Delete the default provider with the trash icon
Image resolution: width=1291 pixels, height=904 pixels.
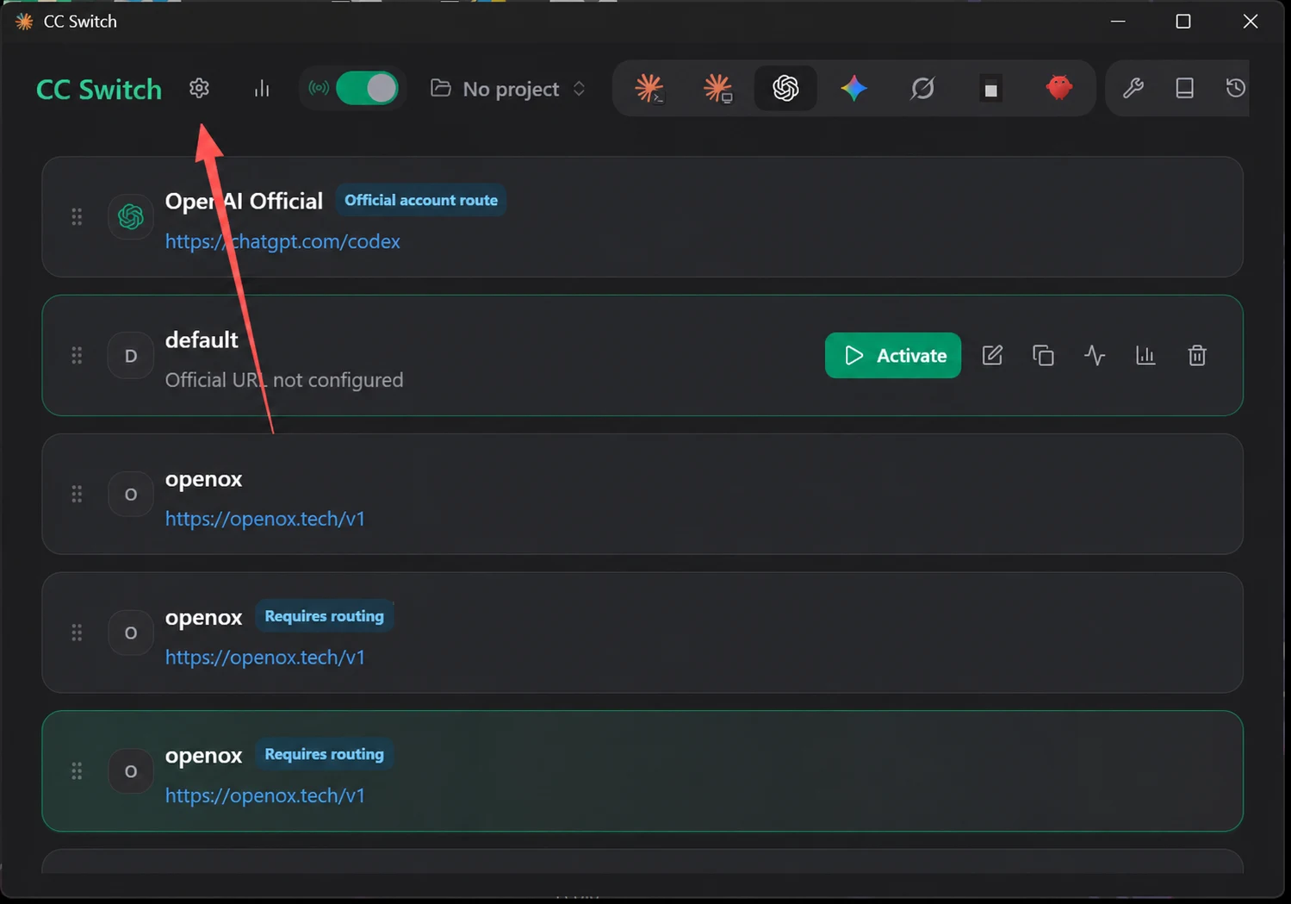tap(1197, 355)
